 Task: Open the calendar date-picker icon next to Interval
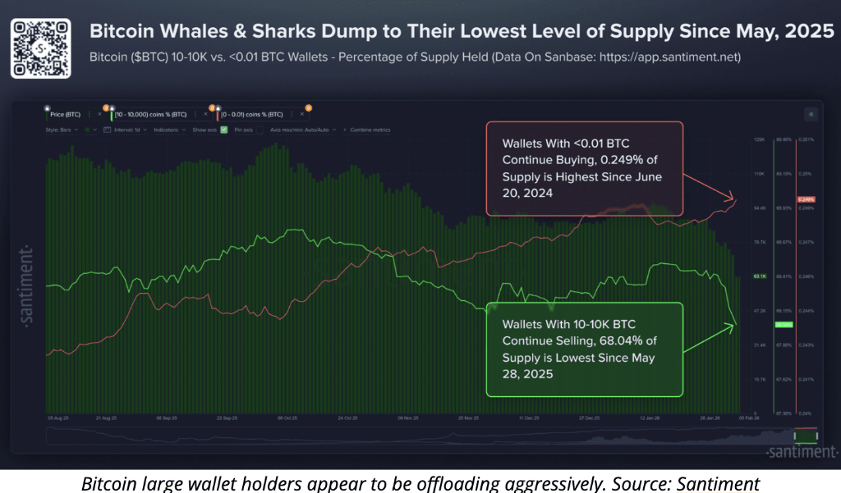point(108,130)
